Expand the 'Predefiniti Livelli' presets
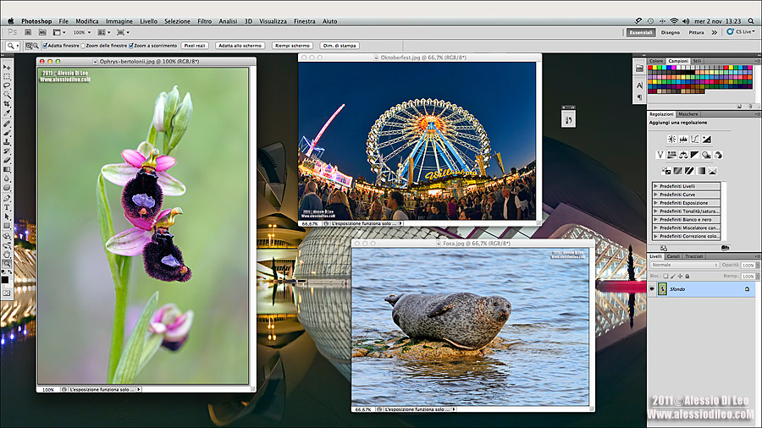The height and width of the screenshot is (428, 762). (x=656, y=186)
